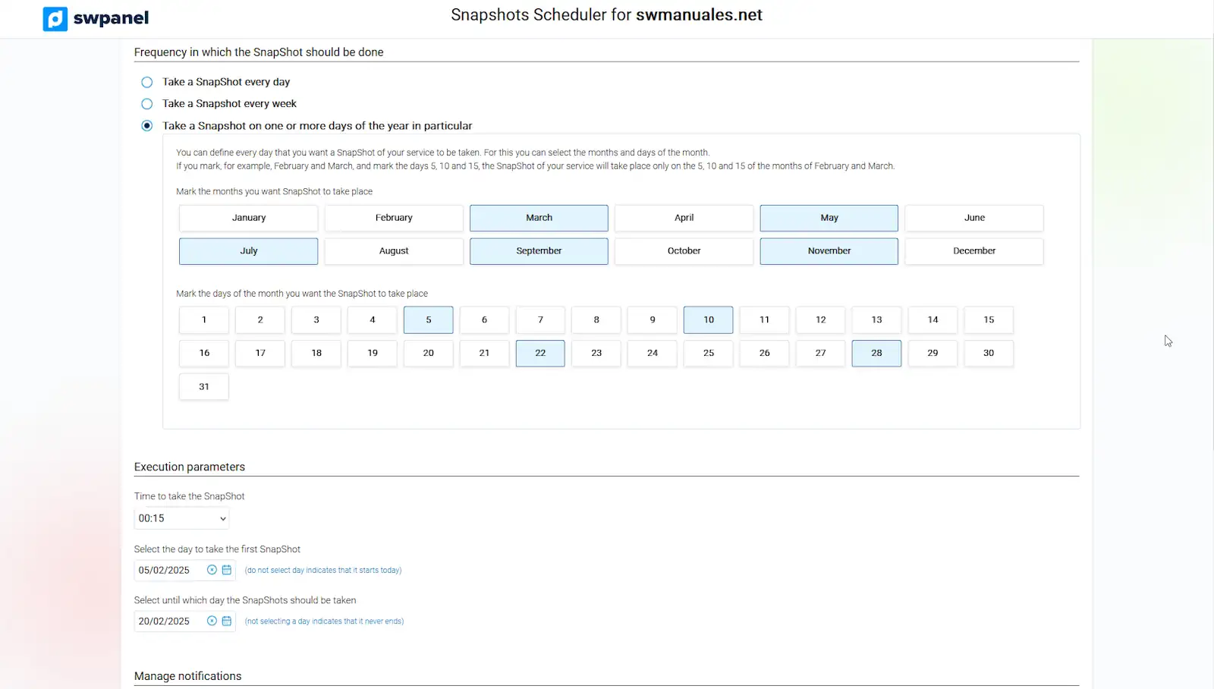Choose "Take a Snapshot every week" radio

click(x=147, y=104)
